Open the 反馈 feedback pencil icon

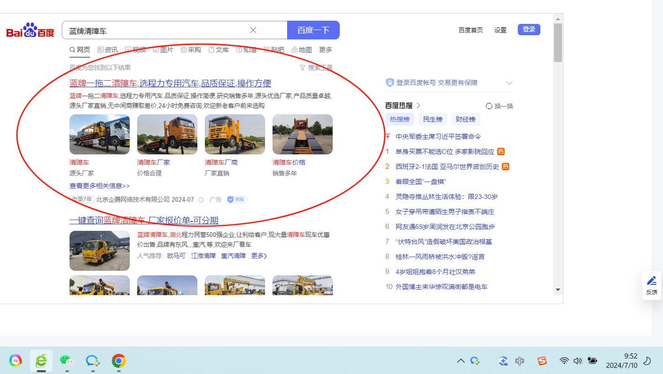[x=651, y=281]
